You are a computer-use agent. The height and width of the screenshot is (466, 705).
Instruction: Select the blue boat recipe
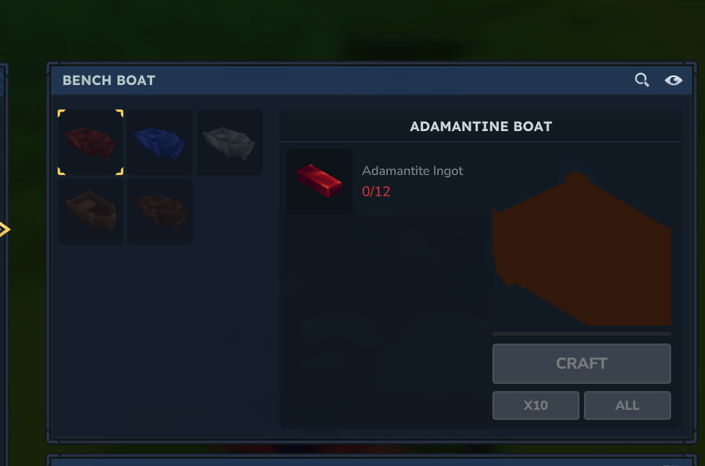(159, 142)
